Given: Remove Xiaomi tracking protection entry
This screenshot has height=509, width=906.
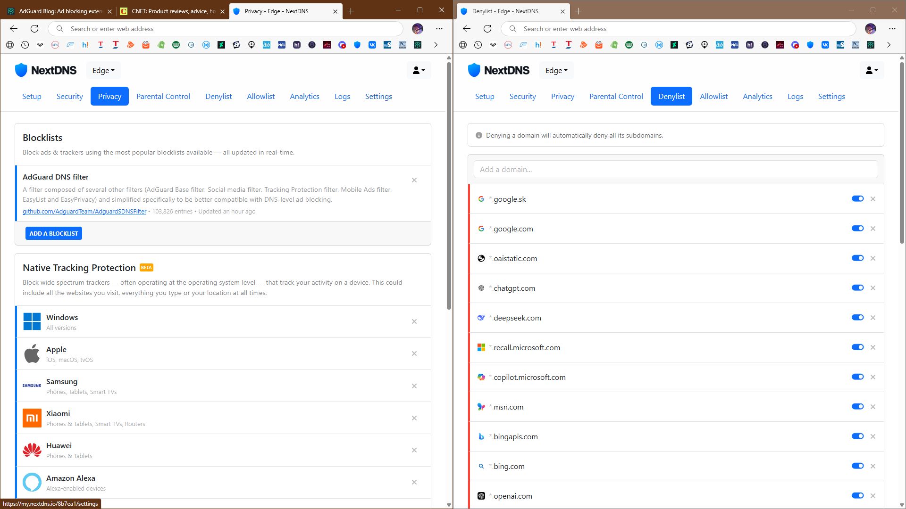Looking at the screenshot, I should pyautogui.click(x=414, y=418).
